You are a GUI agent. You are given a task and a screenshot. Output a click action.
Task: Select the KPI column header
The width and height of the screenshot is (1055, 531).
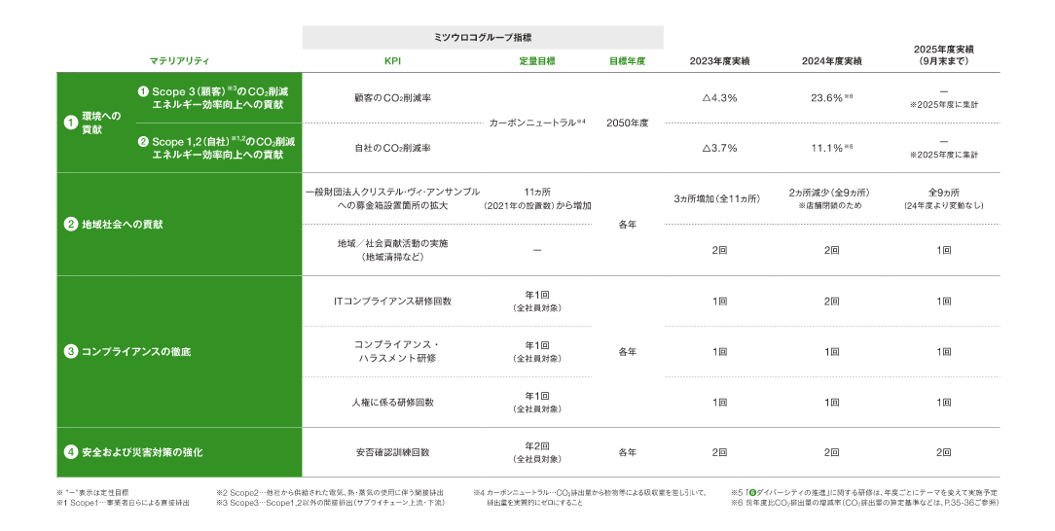pyautogui.click(x=392, y=61)
